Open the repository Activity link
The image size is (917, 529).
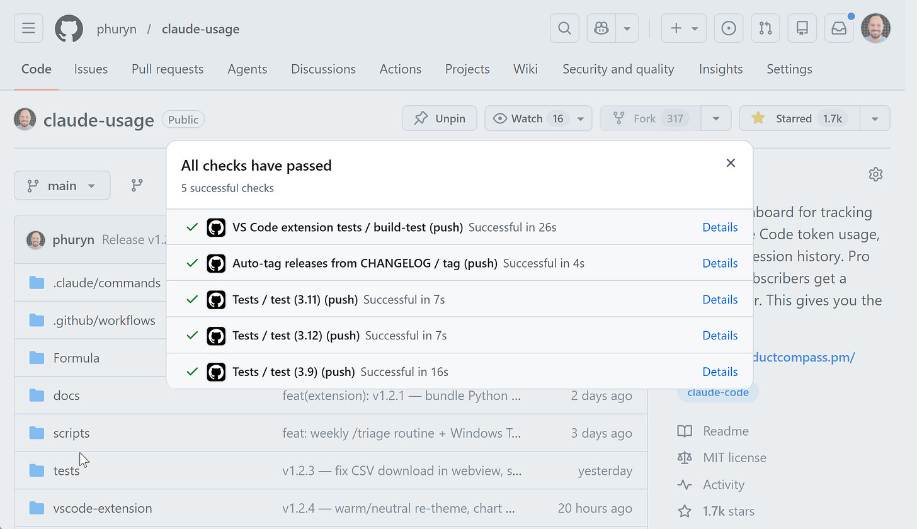[x=724, y=485]
